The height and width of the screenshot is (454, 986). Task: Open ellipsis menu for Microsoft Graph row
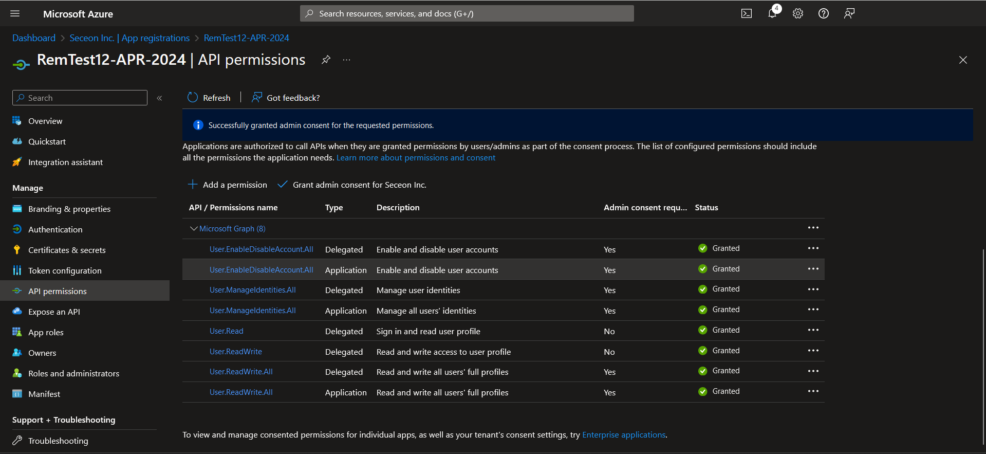click(x=813, y=228)
